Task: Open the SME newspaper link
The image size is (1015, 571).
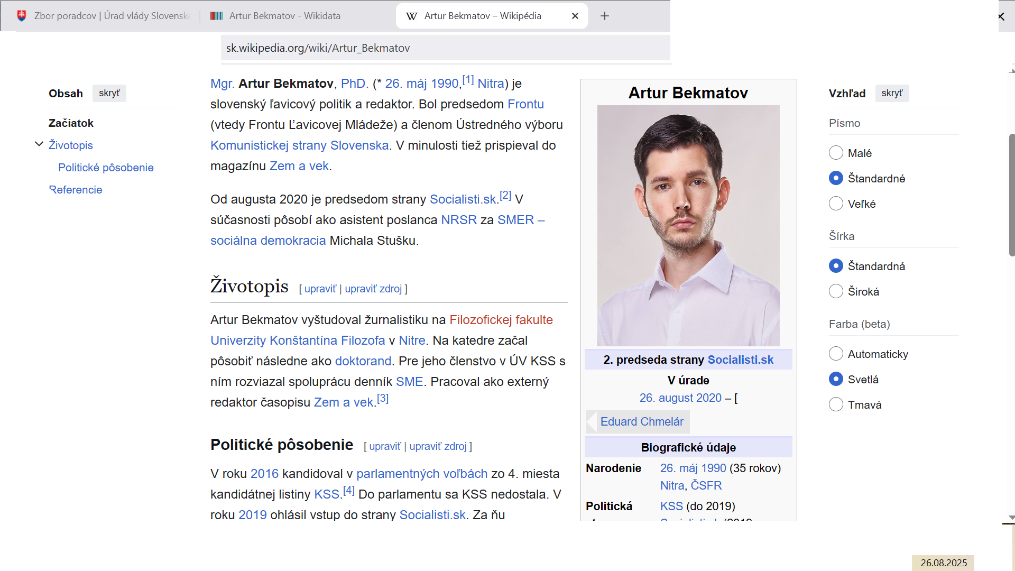Action: 410,382
